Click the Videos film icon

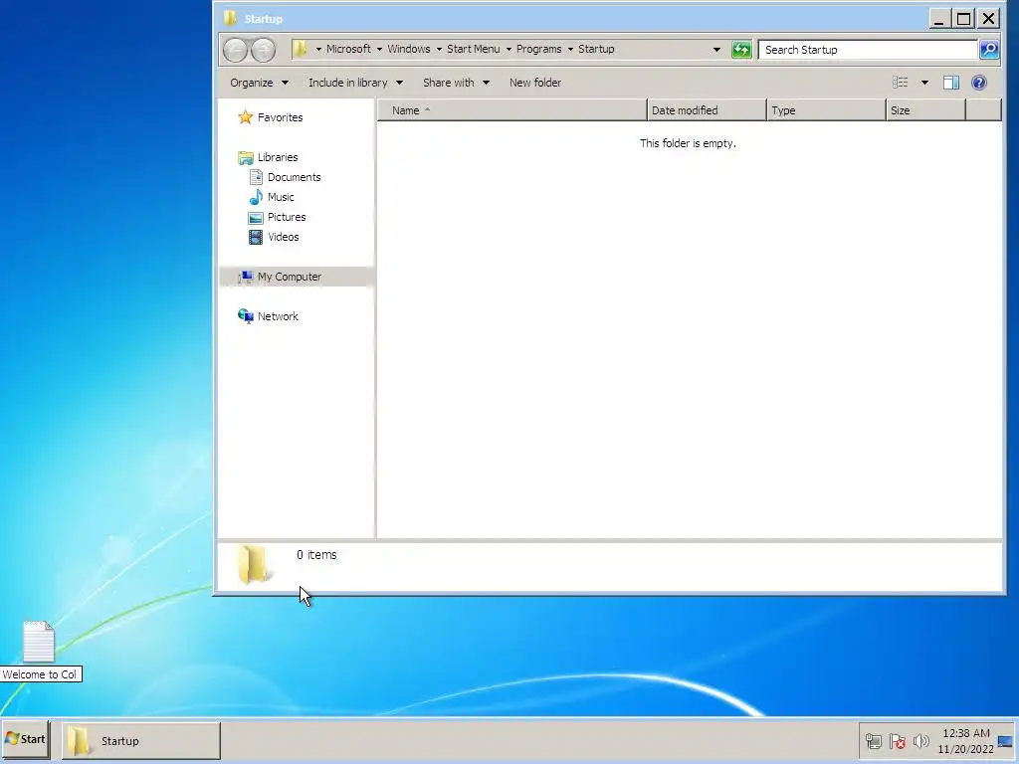[x=256, y=237]
